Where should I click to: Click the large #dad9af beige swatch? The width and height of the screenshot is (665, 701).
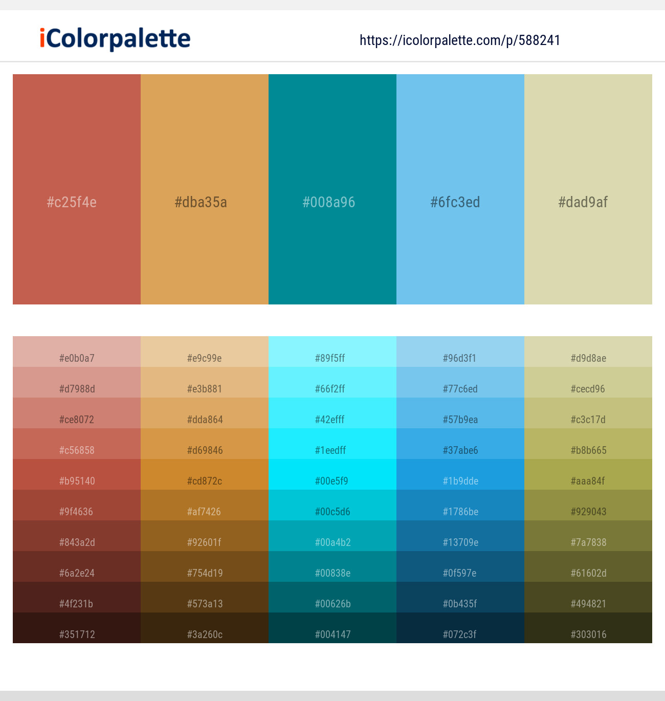588,189
